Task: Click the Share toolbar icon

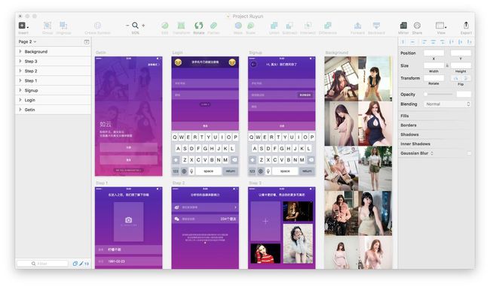Action: 417,26
